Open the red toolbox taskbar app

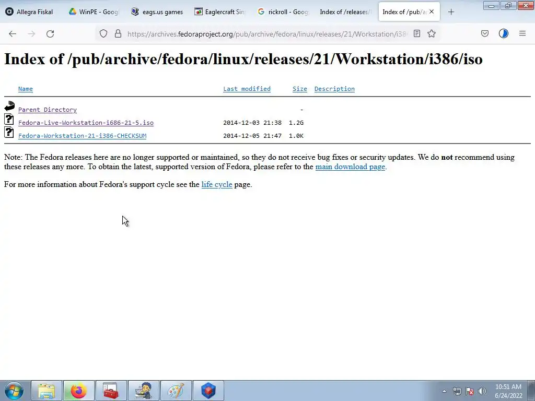[x=111, y=391]
